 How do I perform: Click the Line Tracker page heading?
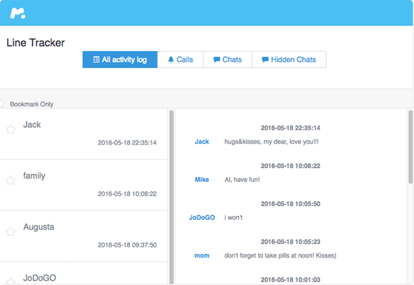tap(35, 43)
